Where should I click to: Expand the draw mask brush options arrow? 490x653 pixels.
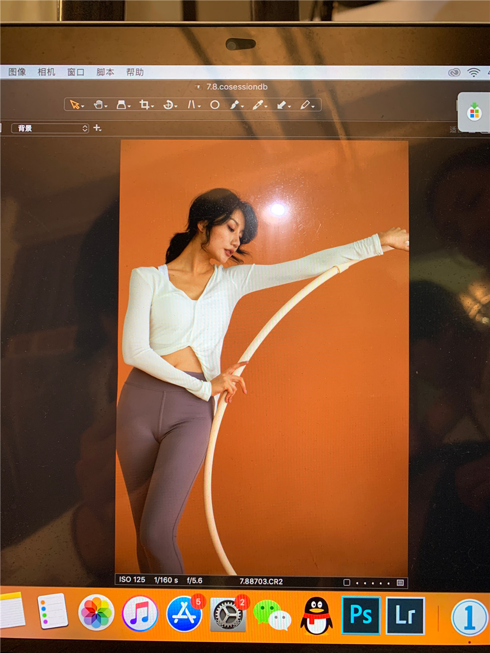[x=243, y=106]
